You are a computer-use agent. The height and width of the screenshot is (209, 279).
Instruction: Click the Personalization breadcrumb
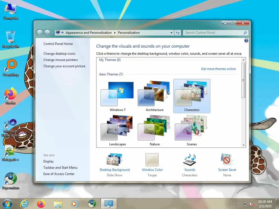click(129, 33)
